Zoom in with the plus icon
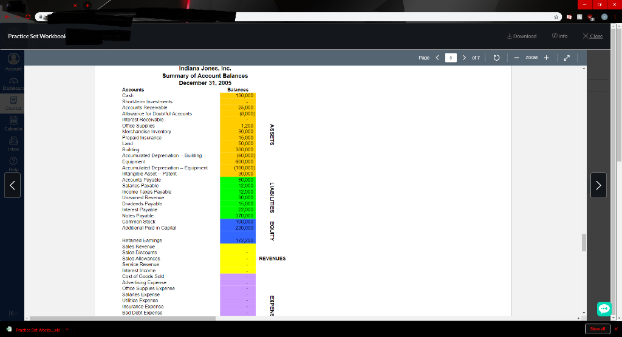 coord(546,58)
